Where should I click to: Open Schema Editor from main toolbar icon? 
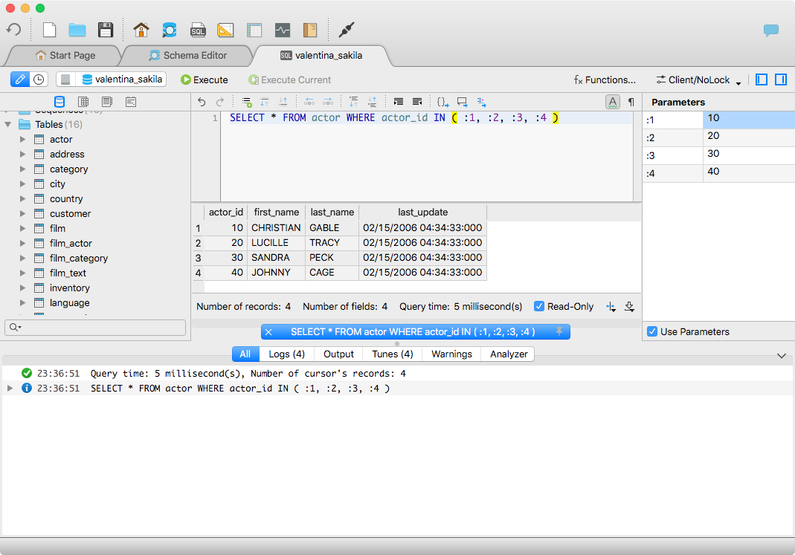pyautogui.click(x=170, y=30)
